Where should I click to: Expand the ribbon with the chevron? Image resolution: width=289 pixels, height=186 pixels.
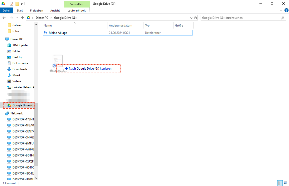[281, 10]
